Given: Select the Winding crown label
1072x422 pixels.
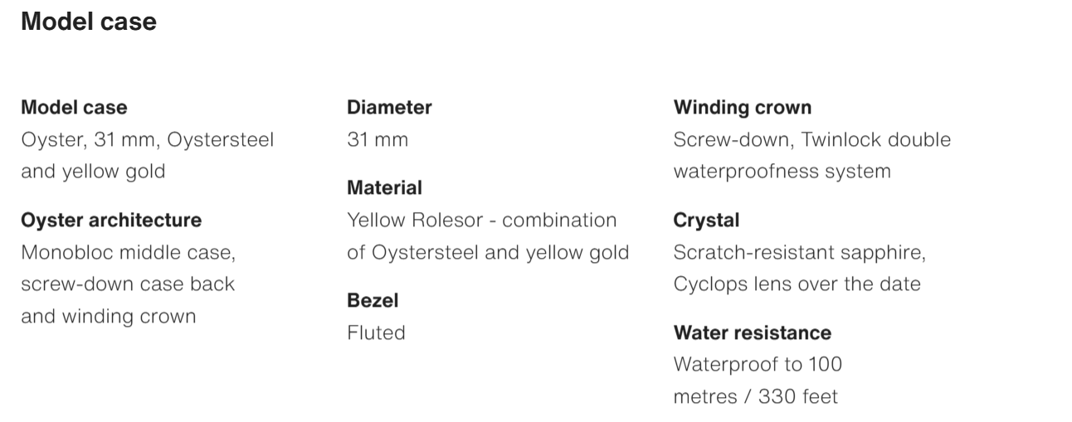Looking at the screenshot, I should (x=743, y=107).
